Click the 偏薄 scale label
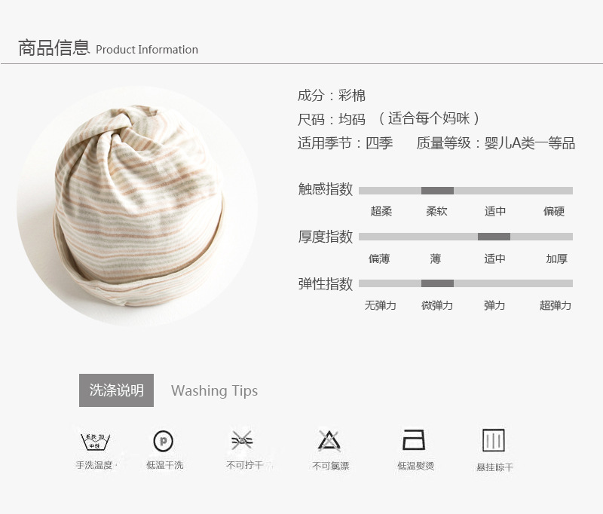Image resolution: width=603 pixels, height=514 pixels. pyautogui.click(x=379, y=259)
